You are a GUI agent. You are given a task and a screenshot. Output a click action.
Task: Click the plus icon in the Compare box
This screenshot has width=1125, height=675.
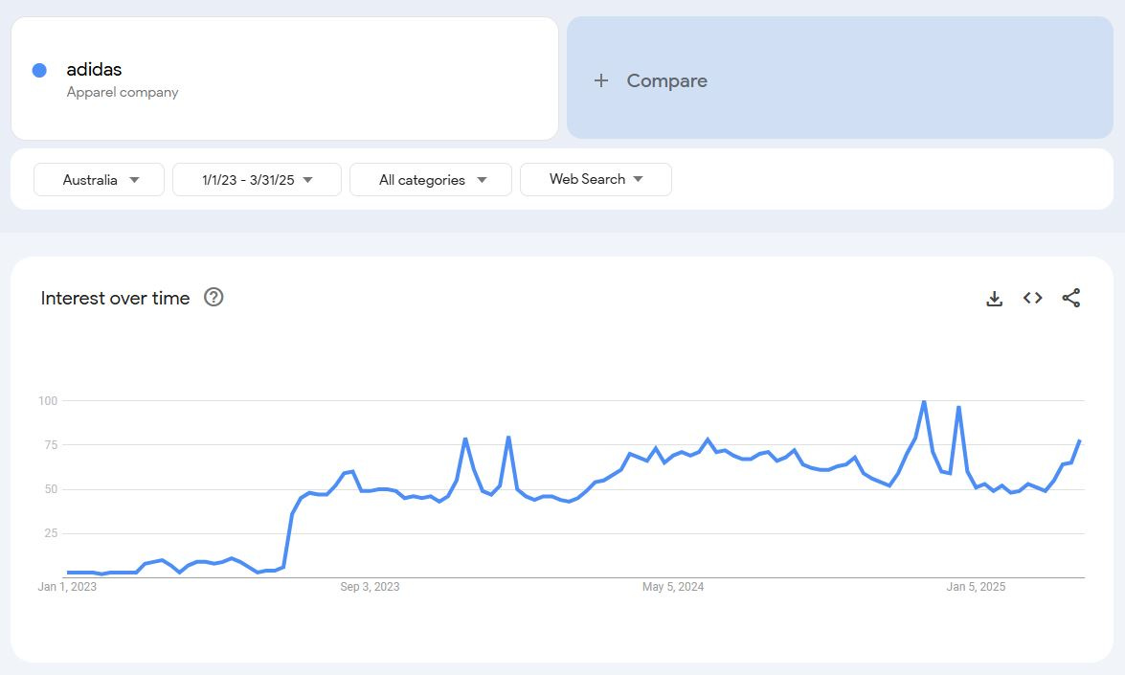601,80
